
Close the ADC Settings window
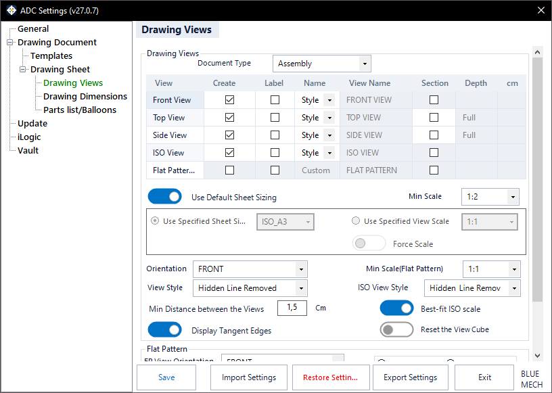[541, 11]
